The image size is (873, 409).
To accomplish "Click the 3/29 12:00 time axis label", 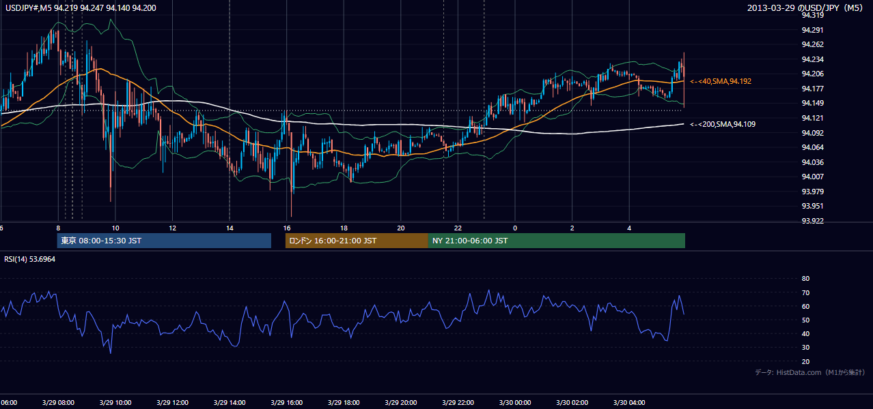I will [x=172, y=402].
